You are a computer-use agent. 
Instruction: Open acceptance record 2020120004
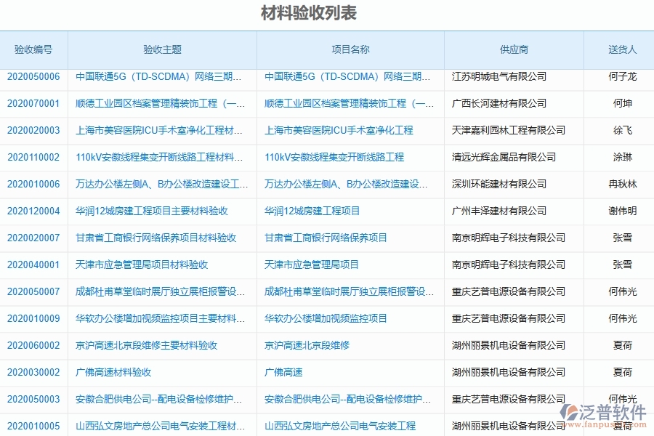[x=33, y=211]
